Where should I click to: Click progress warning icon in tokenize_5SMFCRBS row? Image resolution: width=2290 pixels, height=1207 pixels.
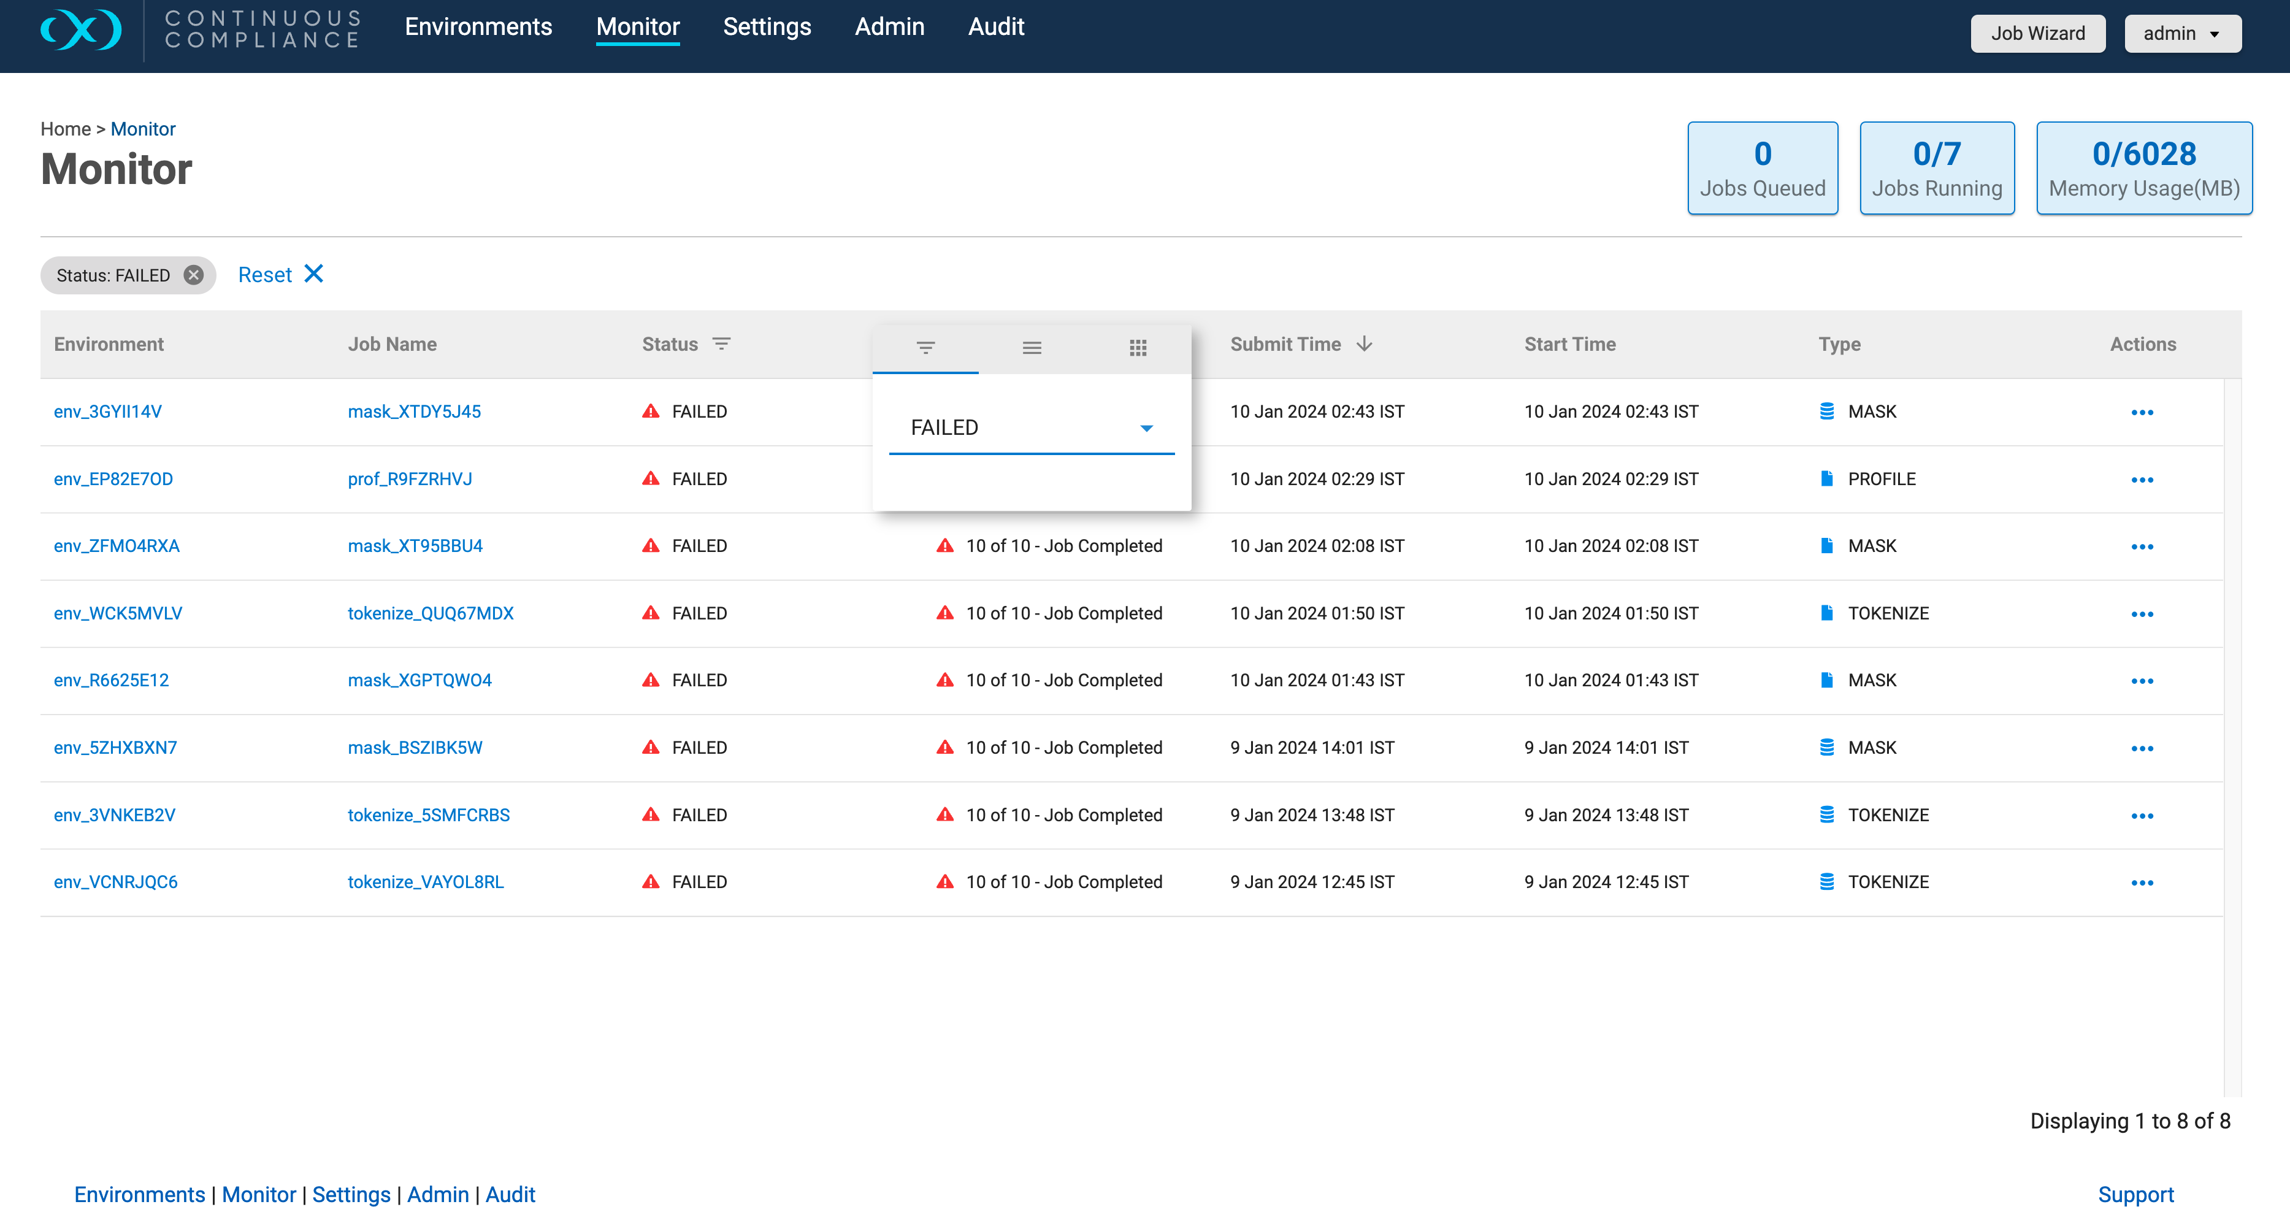[x=945, y=815]
